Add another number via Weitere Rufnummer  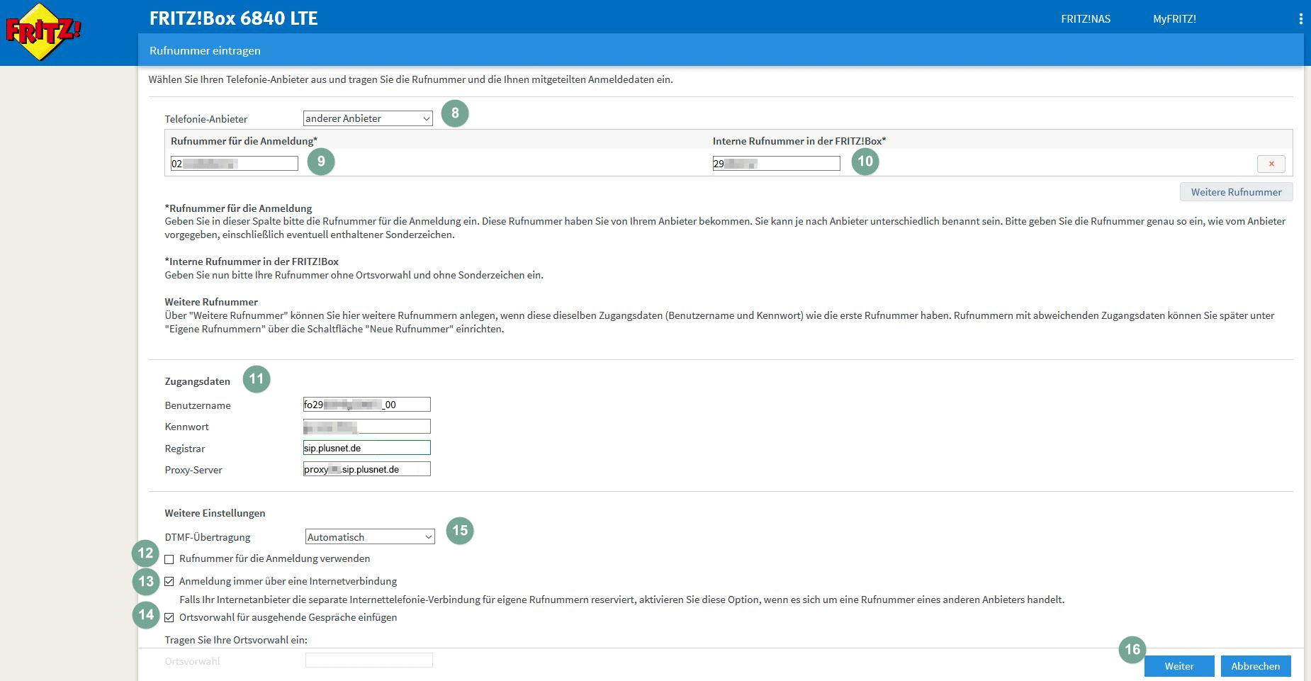click(1236, 192)
